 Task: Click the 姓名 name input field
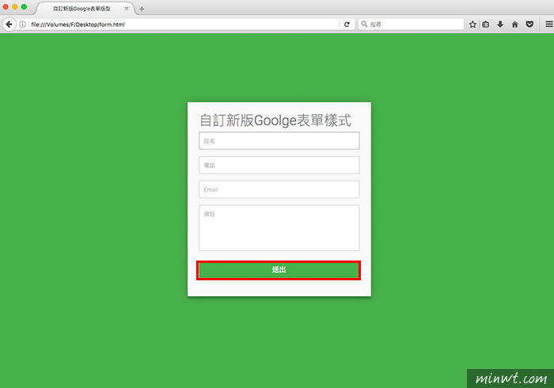(279, 141)
